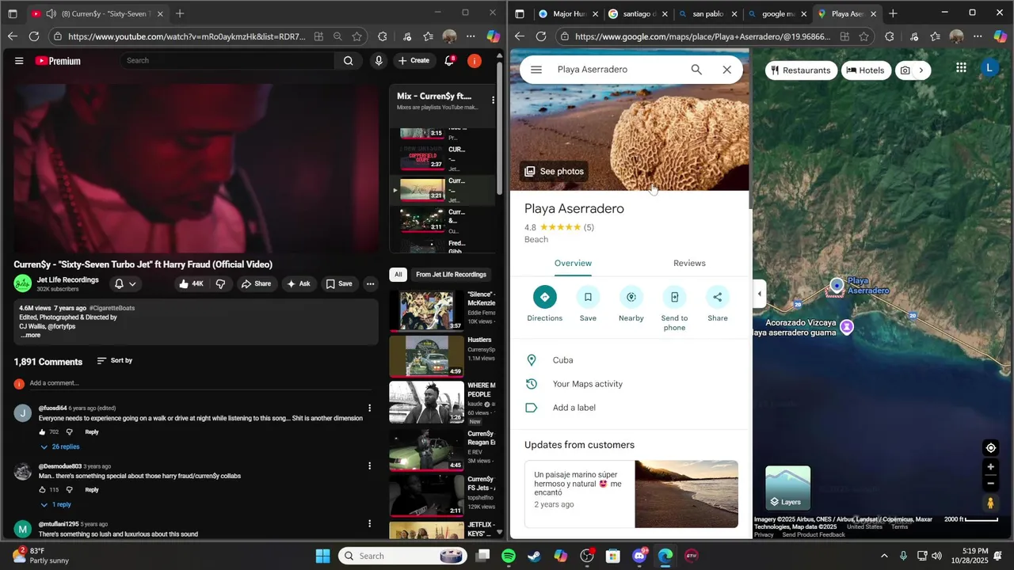Open the YouTube hamburger guide menu
1014x570 pixels.
[19, 61]
